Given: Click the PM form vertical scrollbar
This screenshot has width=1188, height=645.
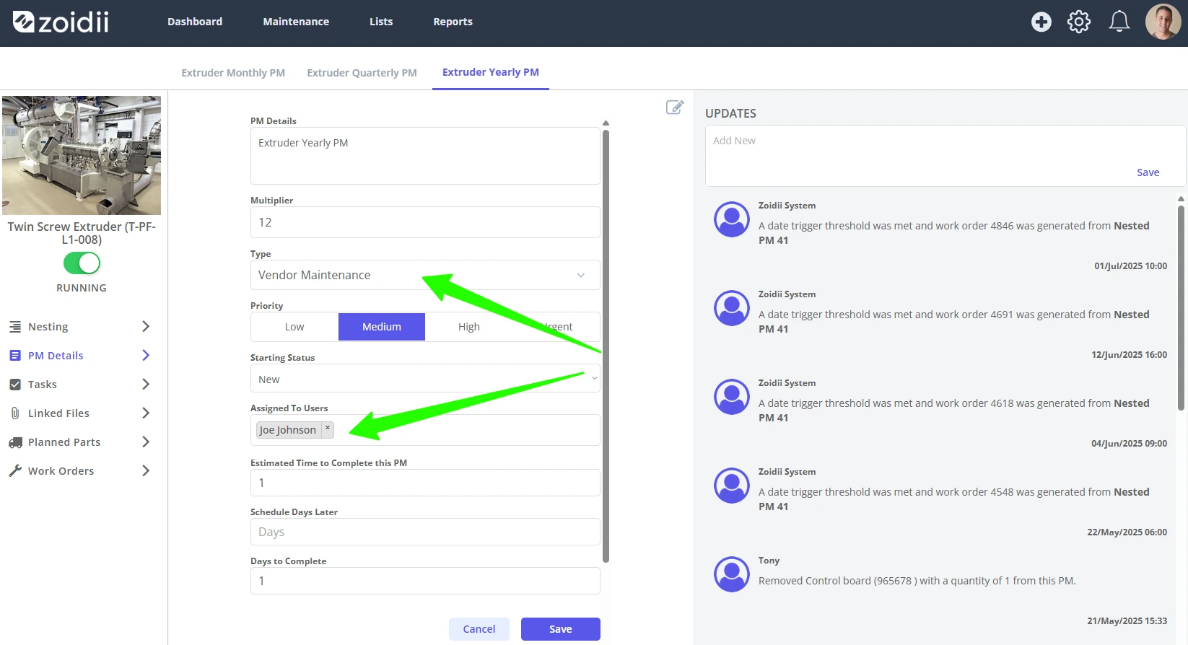Looking at the screenshot, I should pyautogui.click(x=606, y=345).
